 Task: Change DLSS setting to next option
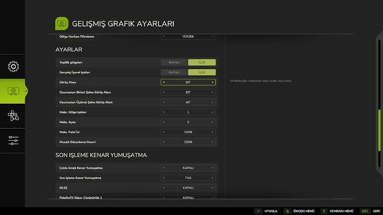[213, 188]
